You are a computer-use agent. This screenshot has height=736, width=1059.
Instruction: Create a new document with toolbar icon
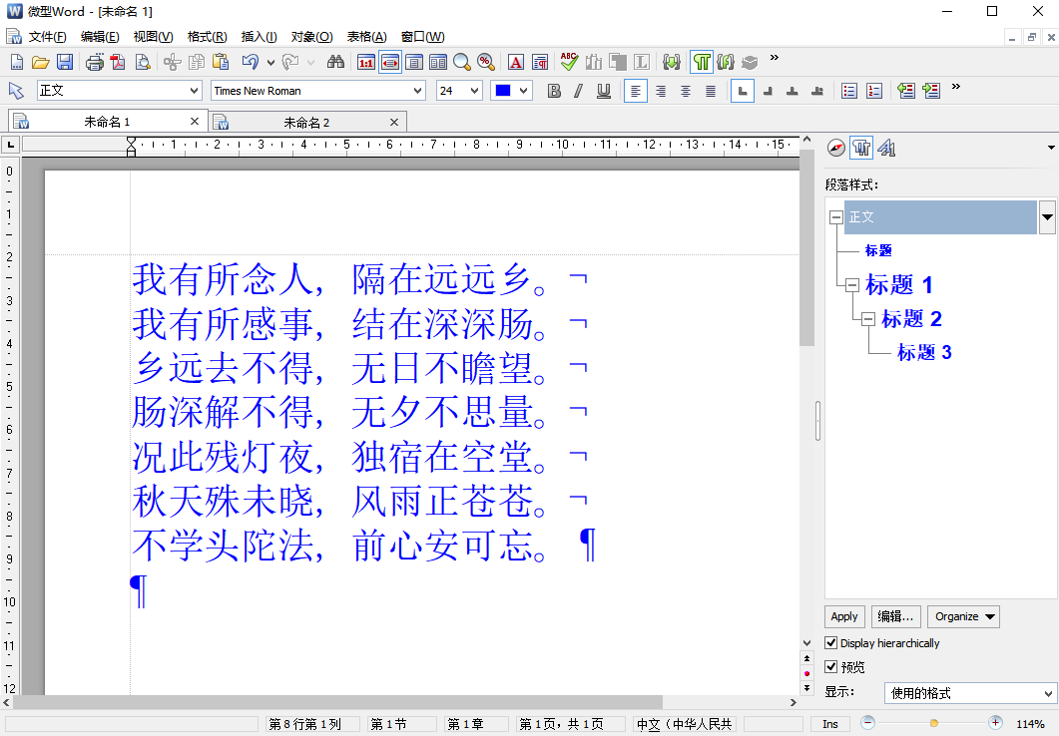click(x=17, y=63)
